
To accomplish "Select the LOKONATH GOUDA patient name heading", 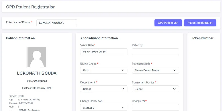I will [37, 73].
